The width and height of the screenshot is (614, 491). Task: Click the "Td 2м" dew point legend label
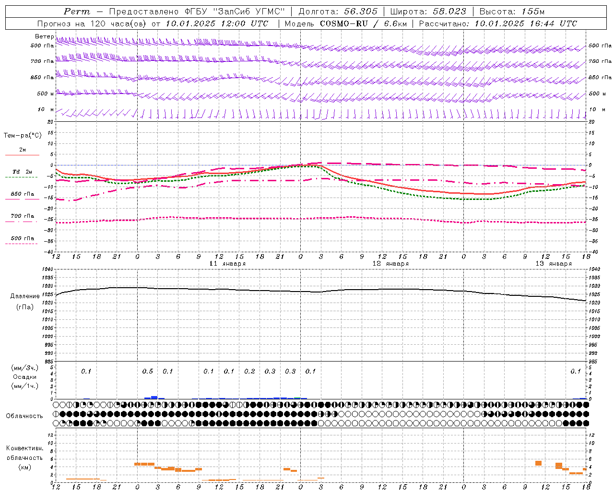23,172
